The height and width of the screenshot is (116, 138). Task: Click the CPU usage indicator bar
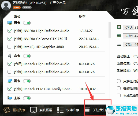click(130, 27)
